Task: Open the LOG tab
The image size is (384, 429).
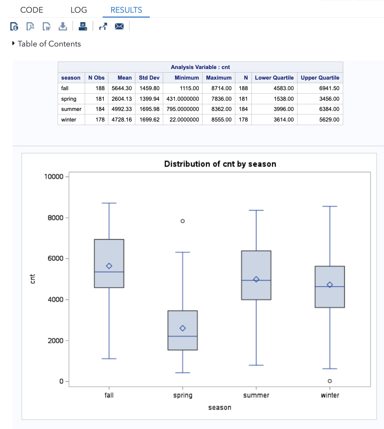Action: [x=78, y=10]
